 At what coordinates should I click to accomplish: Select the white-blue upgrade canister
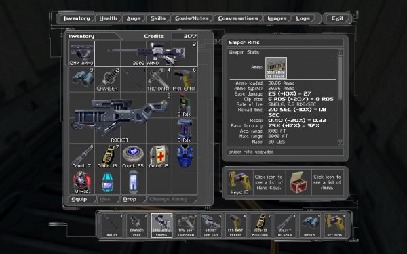[133, 182]
